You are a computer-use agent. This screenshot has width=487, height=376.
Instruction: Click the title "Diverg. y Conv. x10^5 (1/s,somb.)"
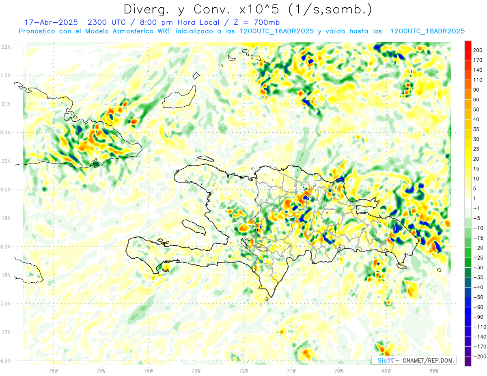coord(248,9)
